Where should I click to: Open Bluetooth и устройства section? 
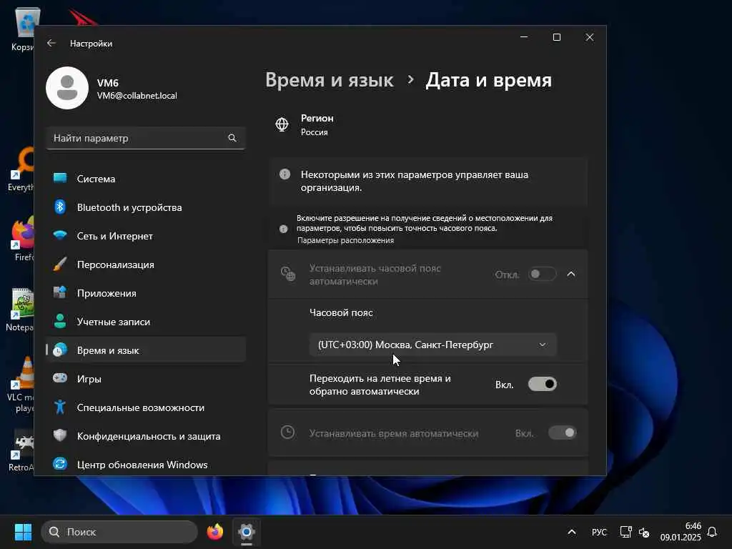146,207
